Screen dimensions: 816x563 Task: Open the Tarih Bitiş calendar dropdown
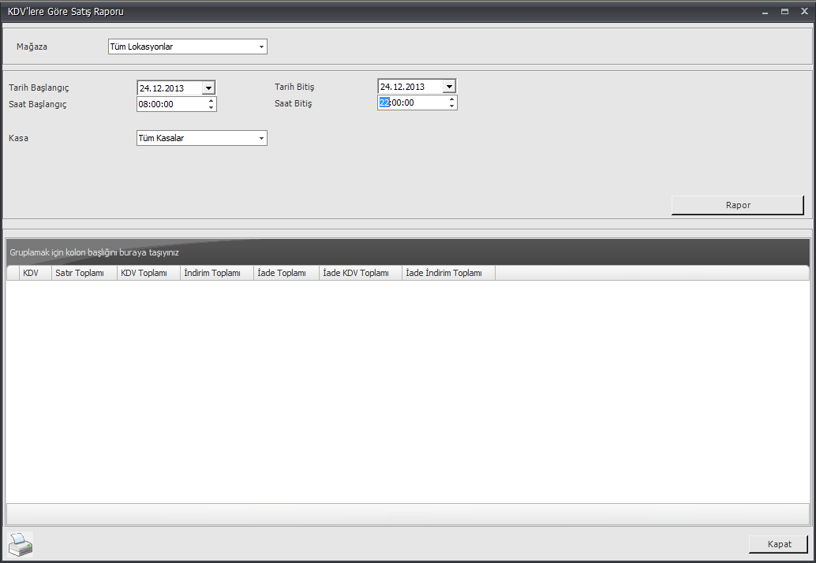(449, 87)
